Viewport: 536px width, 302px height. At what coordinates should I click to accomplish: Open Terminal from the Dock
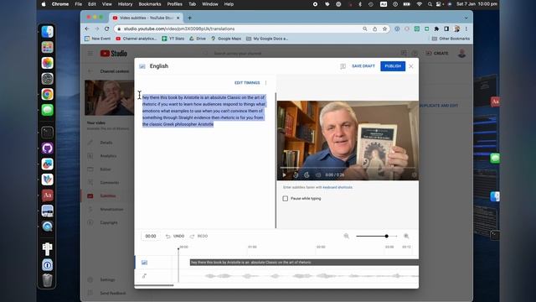click(47, 133)
